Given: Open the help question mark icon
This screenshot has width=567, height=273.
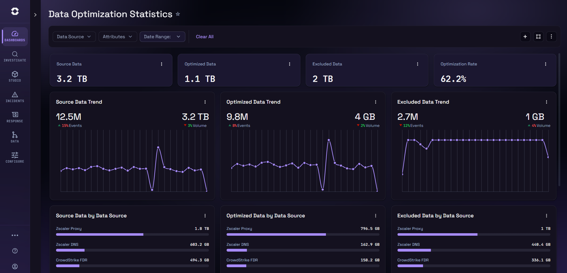Looking at the screenshot, I should click(15, 251).
